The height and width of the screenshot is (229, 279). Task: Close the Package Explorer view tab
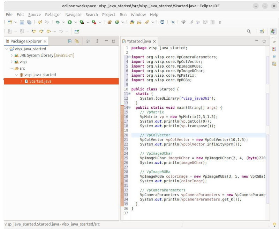[45, 41]
